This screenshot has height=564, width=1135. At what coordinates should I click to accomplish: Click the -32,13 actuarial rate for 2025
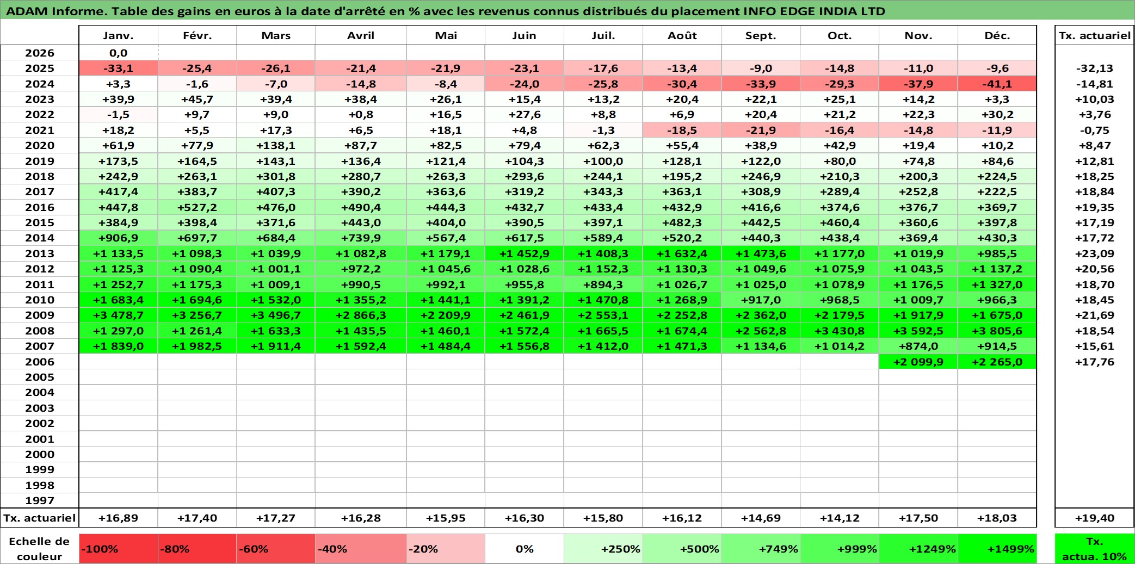1095,68
